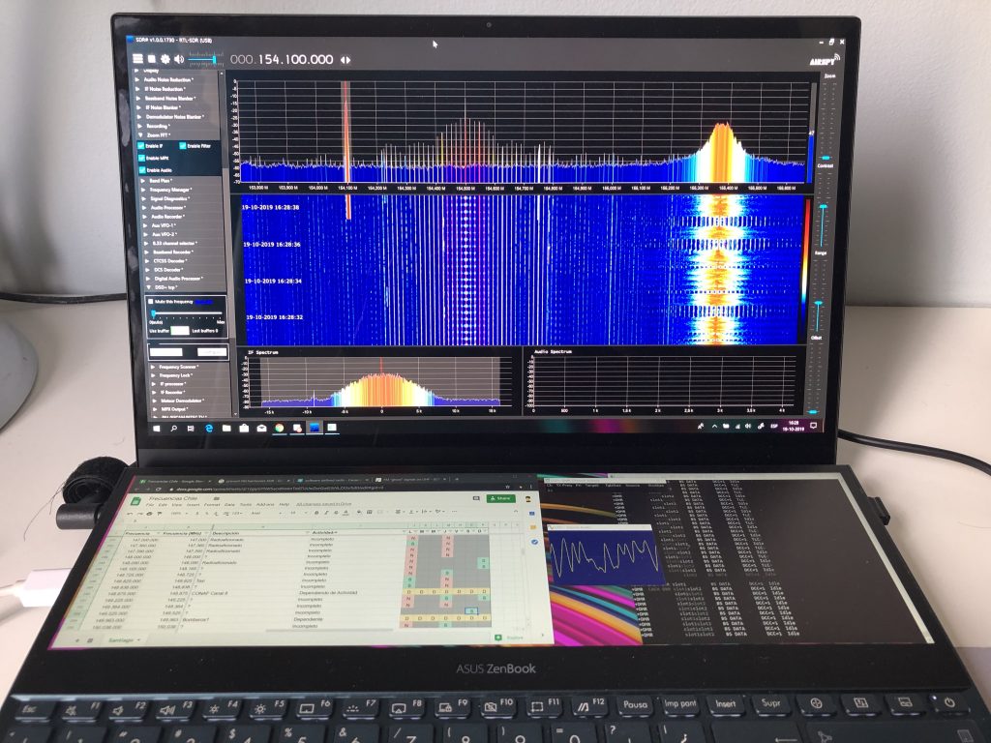Click the frequency step arrows icon
Image resolution: width=991 pixels, height=743 pixels.
point(345,60)
